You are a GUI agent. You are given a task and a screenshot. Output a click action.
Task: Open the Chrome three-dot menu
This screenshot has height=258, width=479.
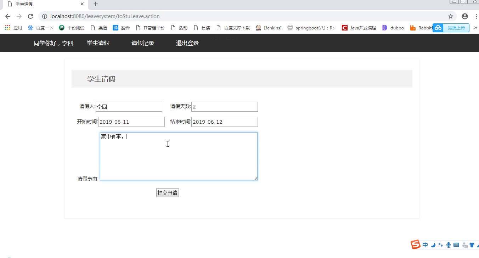pyautogui.click(x=476, y=16)
